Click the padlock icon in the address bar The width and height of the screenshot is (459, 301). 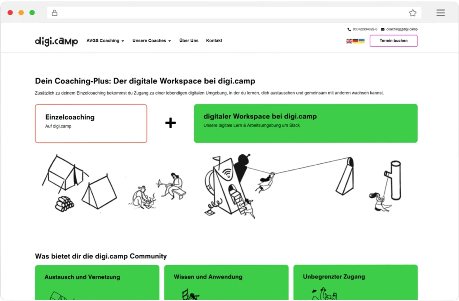(x=54, y=13)
